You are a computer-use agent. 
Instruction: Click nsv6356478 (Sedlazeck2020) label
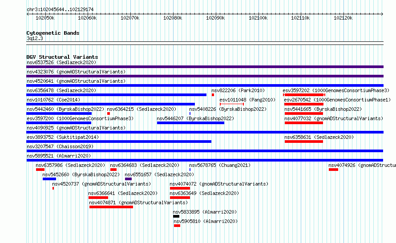click(61, 90)
